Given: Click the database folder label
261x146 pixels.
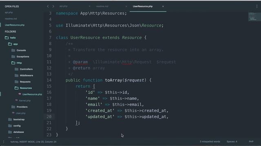Looking at the screenshot, I should (x=18, y=132).
